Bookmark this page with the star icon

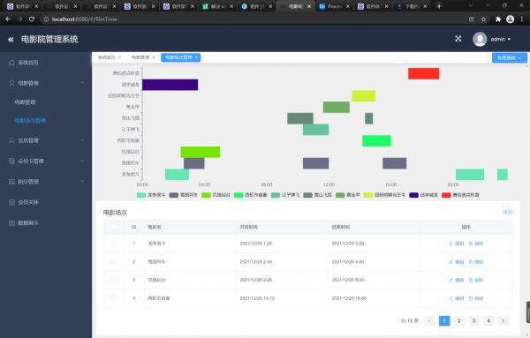(483, 19)
